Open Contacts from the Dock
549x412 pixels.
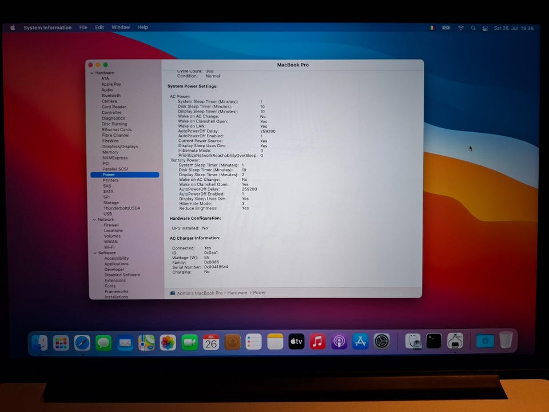[233, 342]
